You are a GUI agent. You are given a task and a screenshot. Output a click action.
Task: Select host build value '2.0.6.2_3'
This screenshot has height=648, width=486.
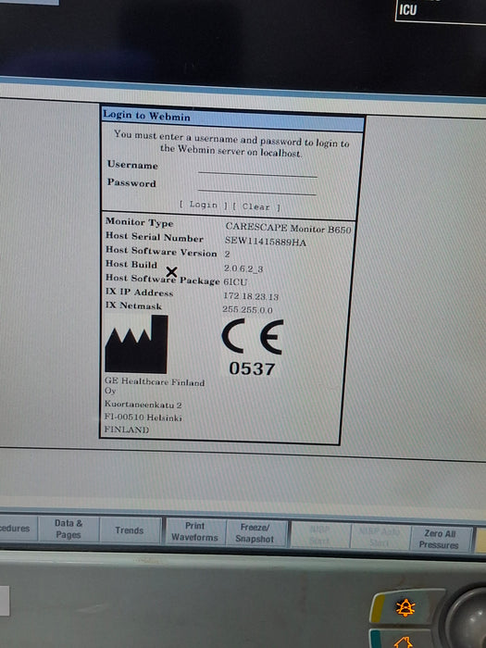pos(243,268)
